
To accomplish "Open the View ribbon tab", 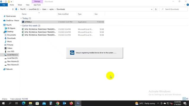I will pos(27,5).
